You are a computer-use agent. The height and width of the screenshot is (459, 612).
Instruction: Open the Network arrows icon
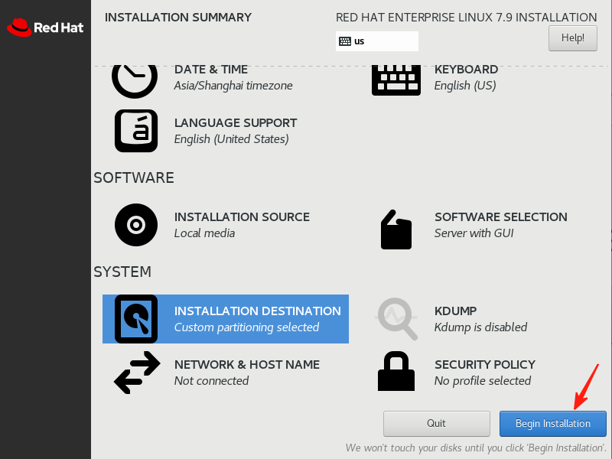tap(137, 373)
